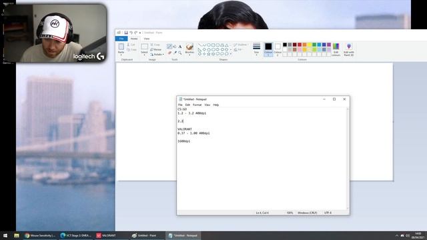The width and height of the screenshot is (427, 240).
Task: Switch to VCT Stage 2 Edge taskbar item
Action: [x=75, y=235]
